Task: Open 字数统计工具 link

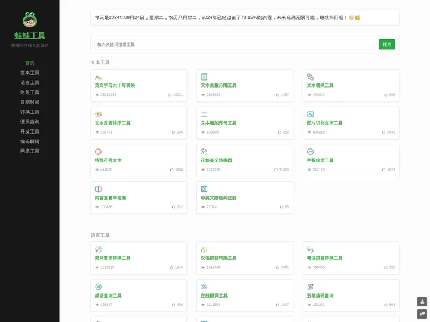Action: pyautogui.click(x=320, y=160)
